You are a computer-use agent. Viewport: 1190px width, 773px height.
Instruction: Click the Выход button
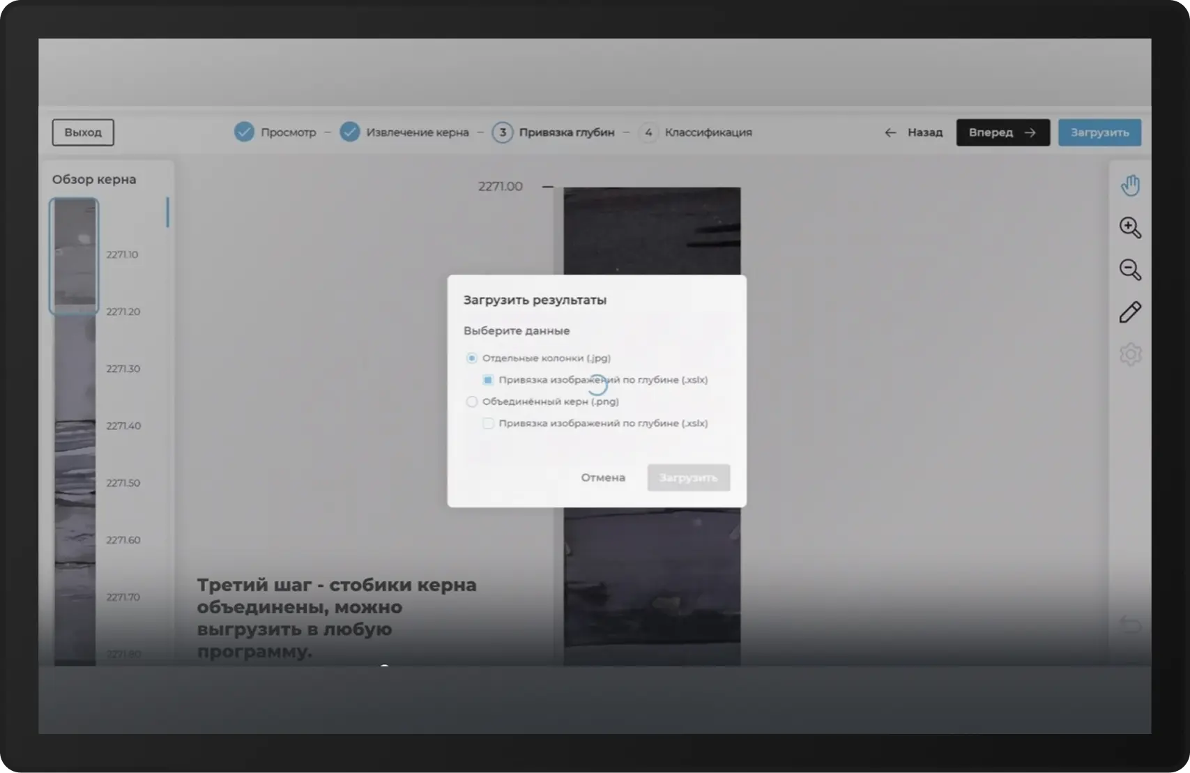point(83,132)
